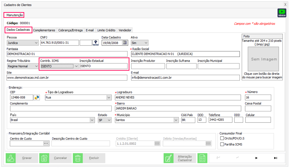The width and height of the screenshot is (290, 168).
Task: Open the Vídeos tutorial icon
Action: pos(281,13)
